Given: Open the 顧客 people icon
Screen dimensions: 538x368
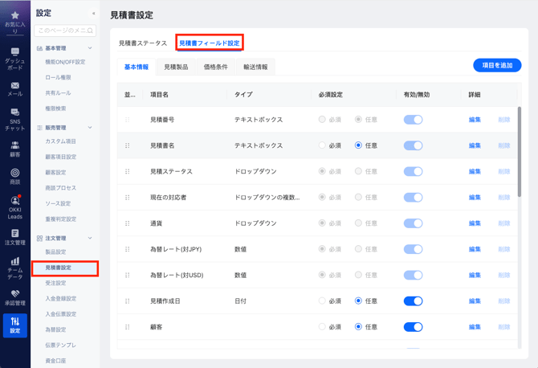Looking at the screenshot, I should [x=14, y=145].
